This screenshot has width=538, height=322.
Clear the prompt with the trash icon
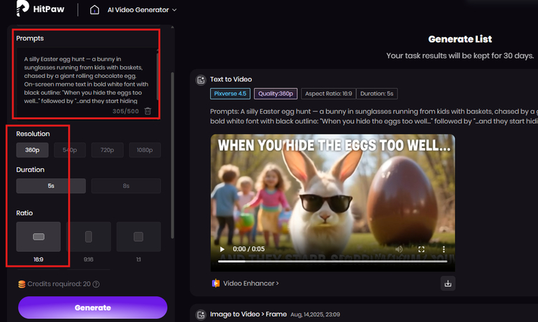(148, 111)
